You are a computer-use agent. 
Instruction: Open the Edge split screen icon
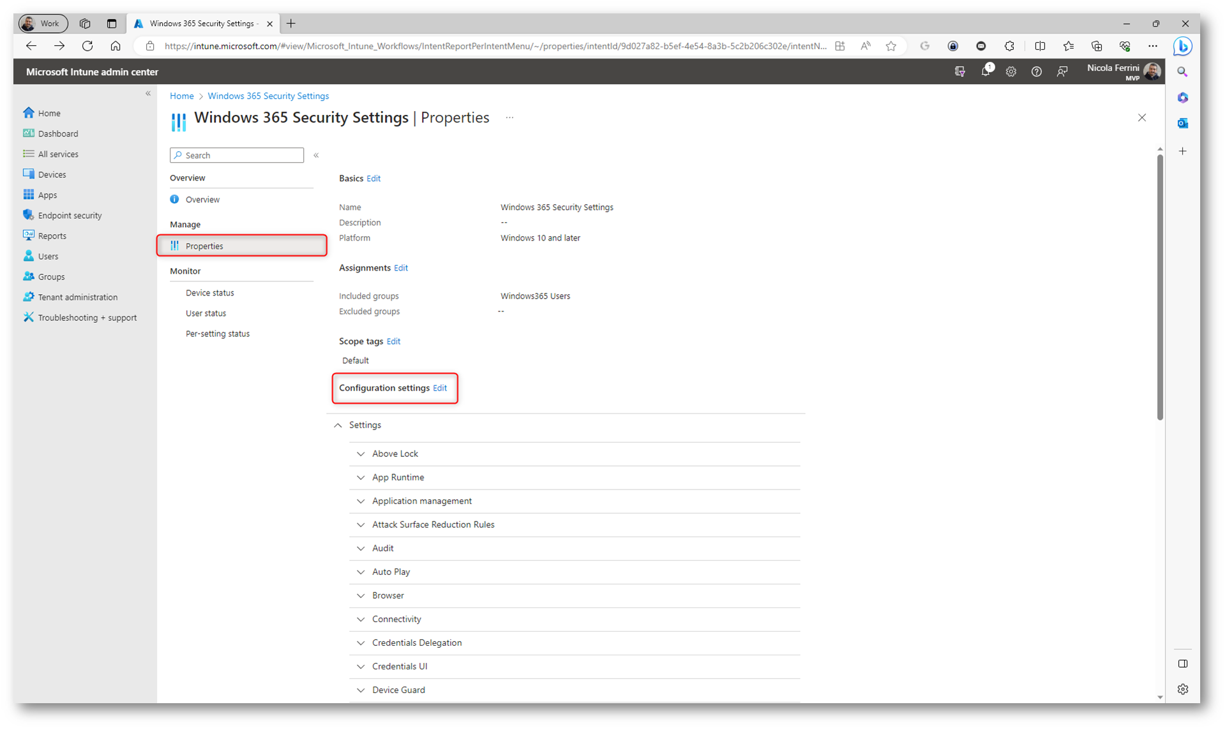[1040, 46]
